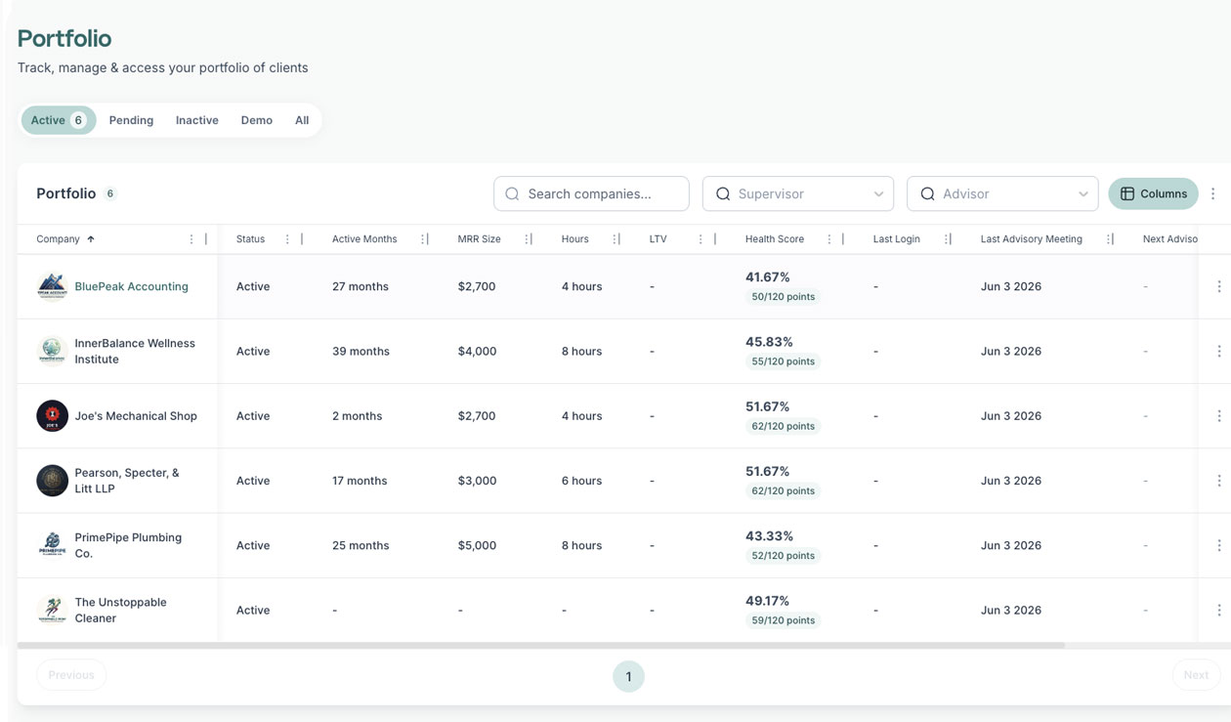The height and width of the screenshot is (722, 1231).
Task: Focus the Search companies field
Action: pos(591,193)
